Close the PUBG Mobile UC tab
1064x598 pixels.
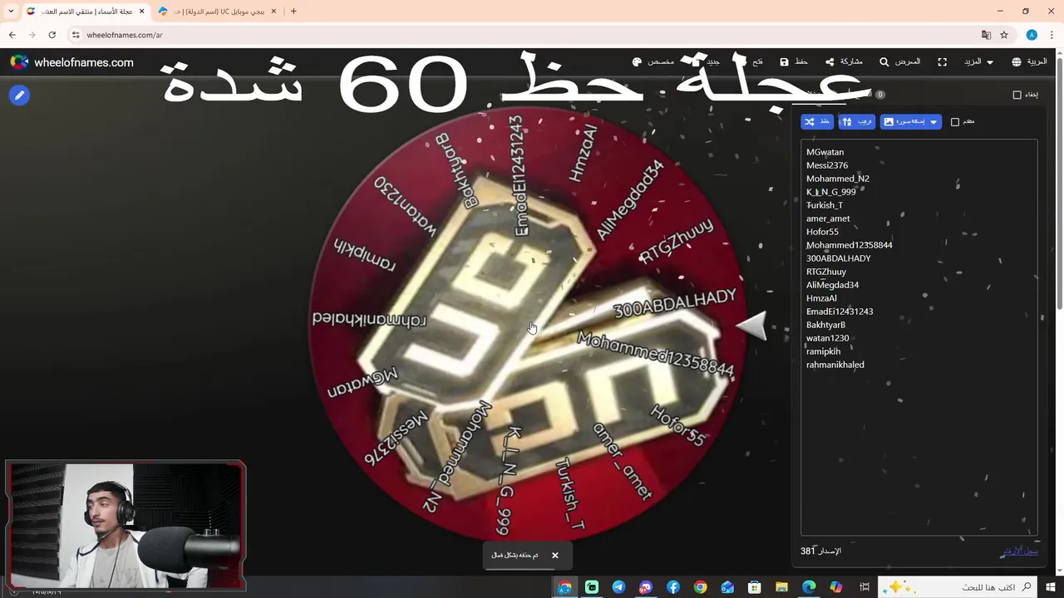tap(273, 12)
